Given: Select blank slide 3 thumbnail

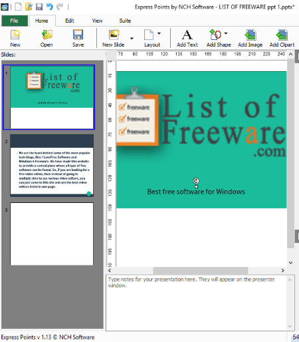Looking at the screenshot, I should (52, 234).
